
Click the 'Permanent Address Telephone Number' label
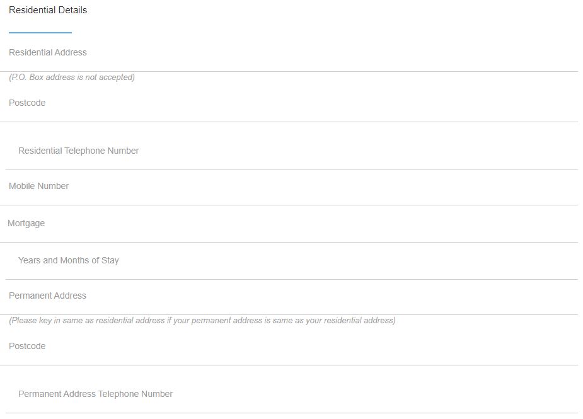point(96,394)
